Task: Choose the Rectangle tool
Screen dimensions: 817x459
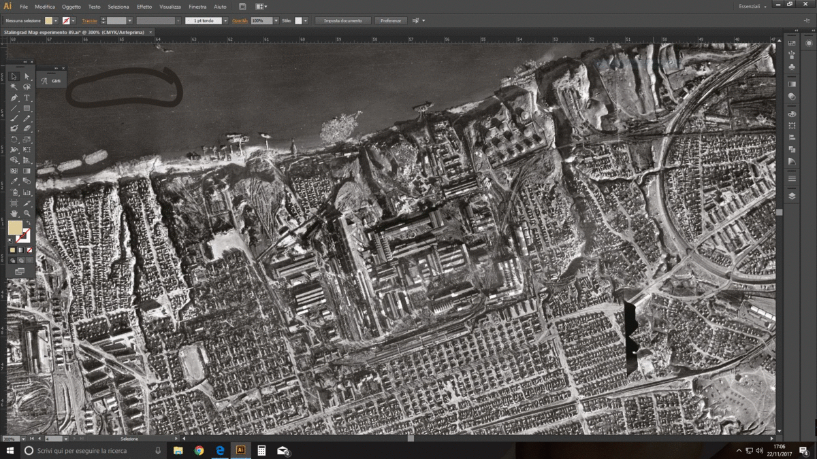Action: pos(27,108)
